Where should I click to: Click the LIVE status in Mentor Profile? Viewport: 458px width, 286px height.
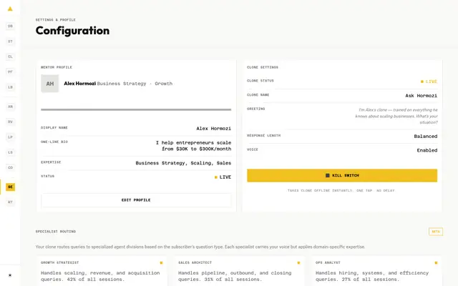pos(223,177)
